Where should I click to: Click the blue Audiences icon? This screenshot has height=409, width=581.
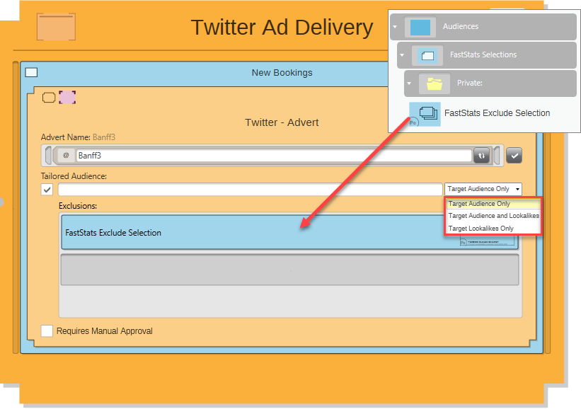420,27
